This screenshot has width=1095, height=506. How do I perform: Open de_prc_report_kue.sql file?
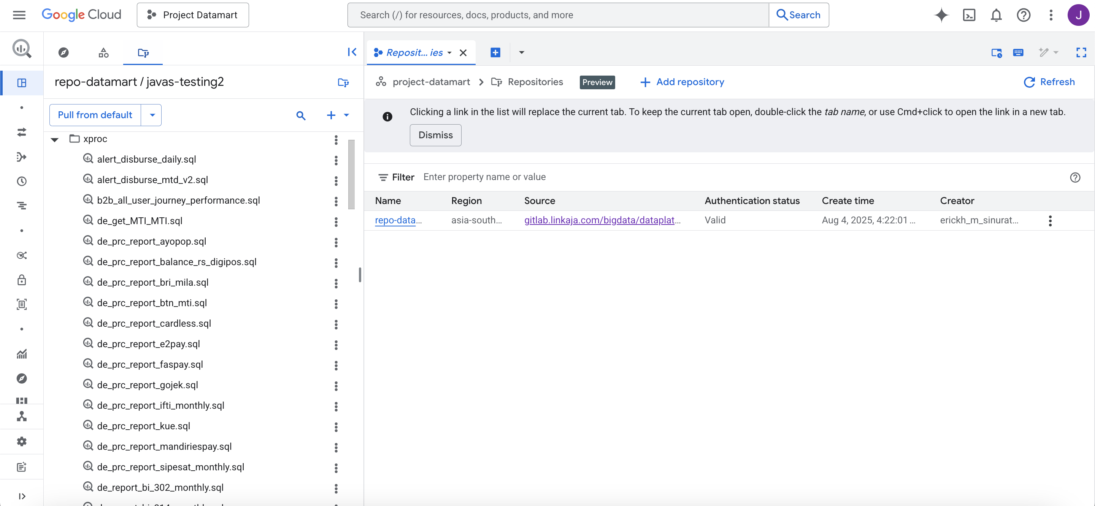[x=143, y=426]
